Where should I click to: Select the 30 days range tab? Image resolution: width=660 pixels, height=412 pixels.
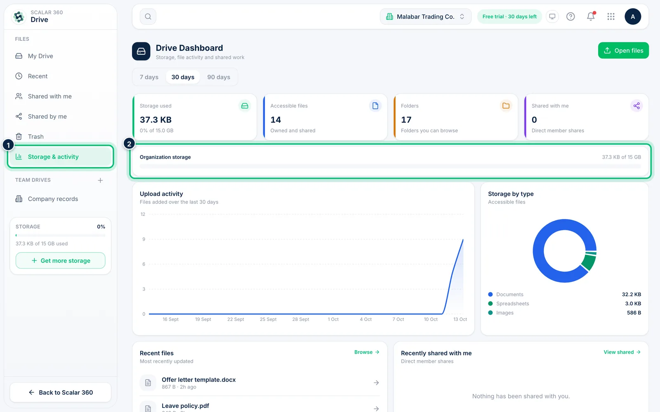[183, 77]
